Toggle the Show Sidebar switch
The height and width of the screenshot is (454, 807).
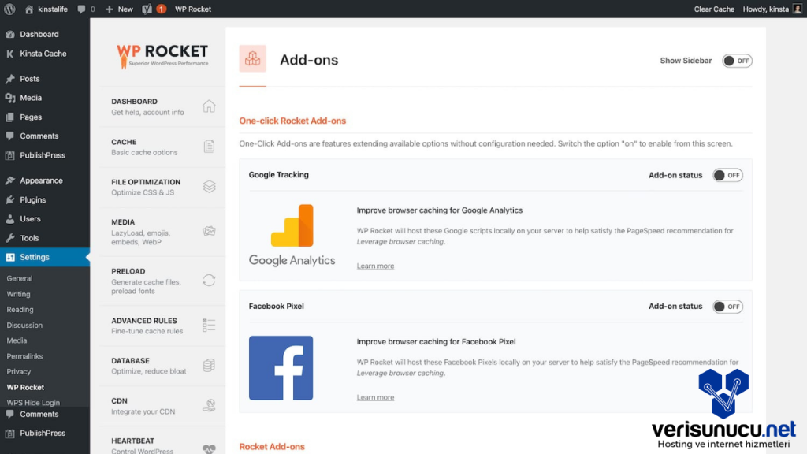[x=737, y=61]
